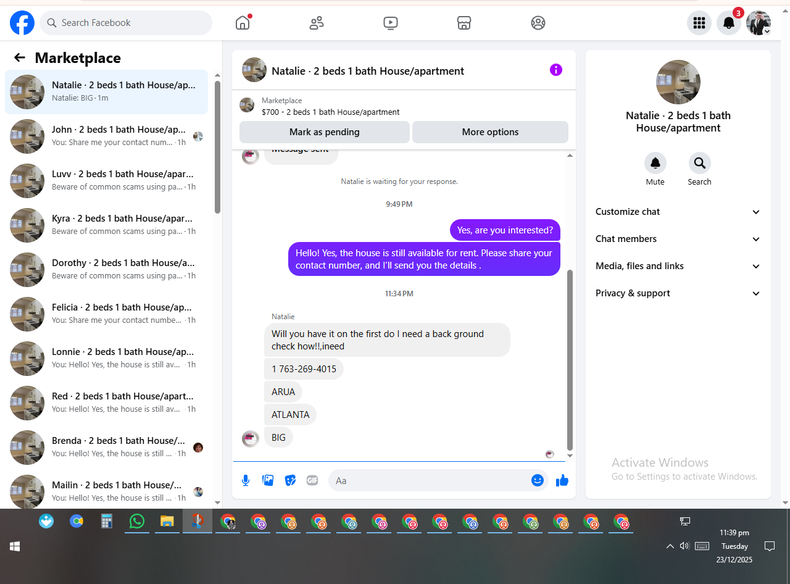This screenshot has height=584, width=790.
Task: Open the taskbar volume control
Action: (x=684, y=546)
